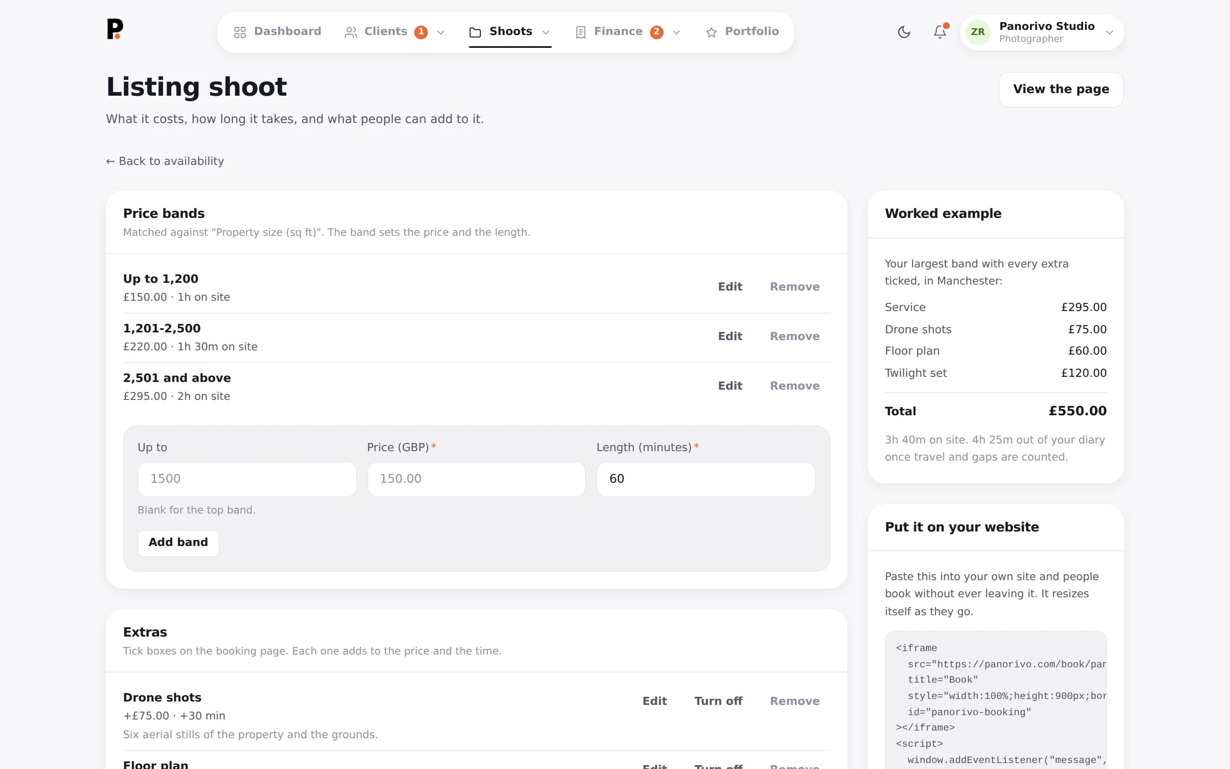Screen dimensions: 1230x769
Task: Remove the 2,501 and above band
Action: (x=794, y=386)
